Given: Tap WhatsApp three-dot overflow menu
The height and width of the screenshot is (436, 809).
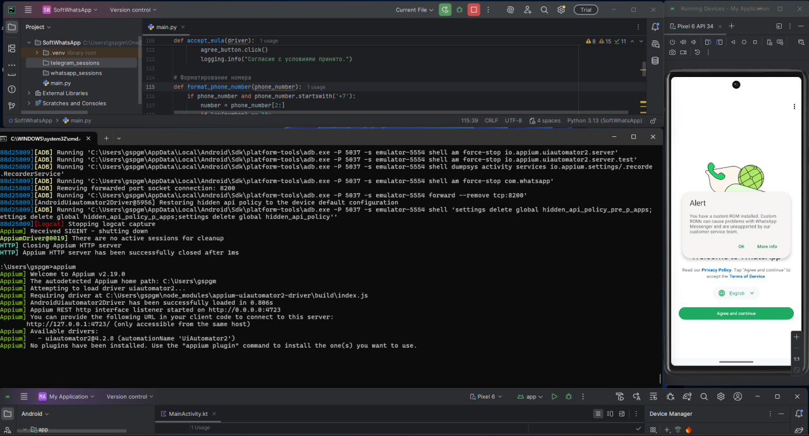Looking at the screenshot, I should point(794,107).
